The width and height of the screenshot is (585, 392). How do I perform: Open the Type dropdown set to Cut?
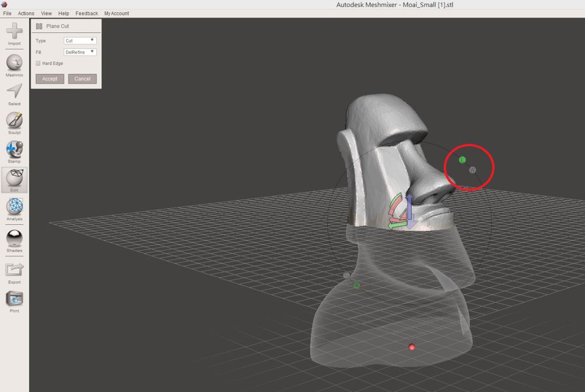80,41
